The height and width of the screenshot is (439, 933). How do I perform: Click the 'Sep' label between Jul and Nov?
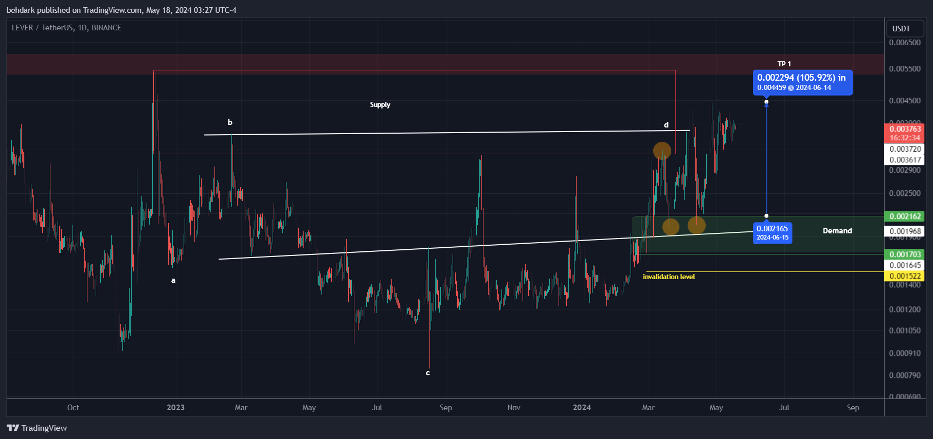(x=446, y=408)
